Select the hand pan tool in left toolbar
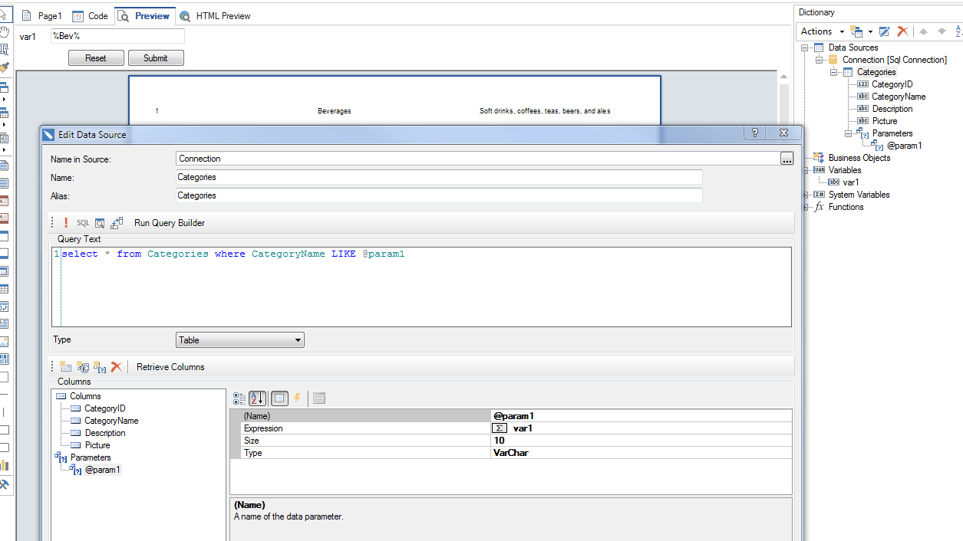The height and width of the screenshot is (541, 963). click(5, 31)
